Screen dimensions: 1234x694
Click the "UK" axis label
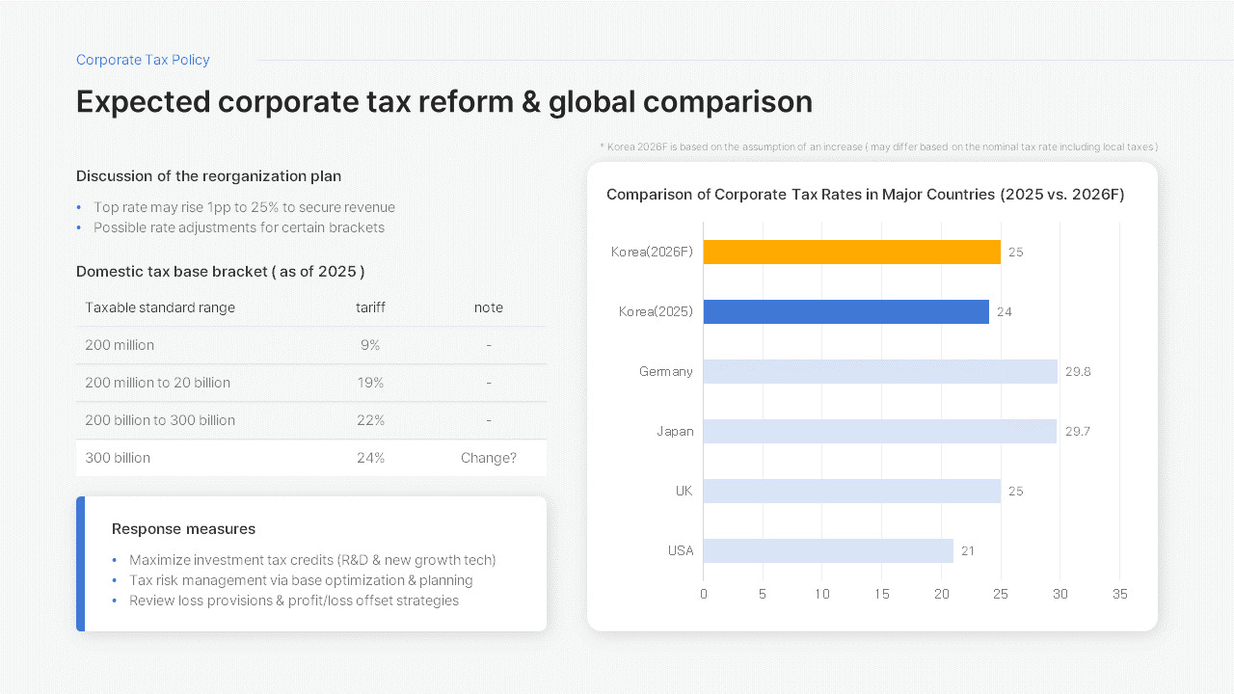coord(684,491)
